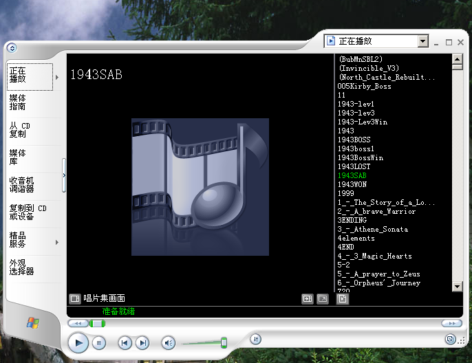Viewport: 472px width, 363px height.
Task: Collapse the taskbar side handle
Action: coord(64,175)
